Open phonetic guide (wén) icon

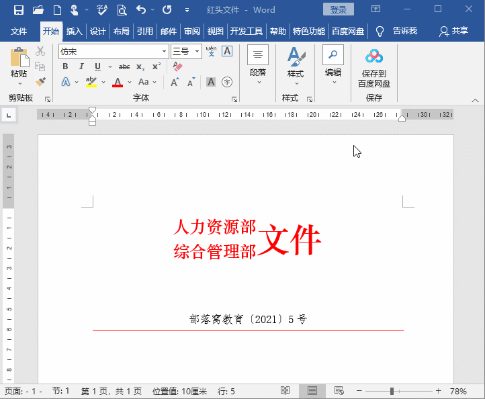211,51
